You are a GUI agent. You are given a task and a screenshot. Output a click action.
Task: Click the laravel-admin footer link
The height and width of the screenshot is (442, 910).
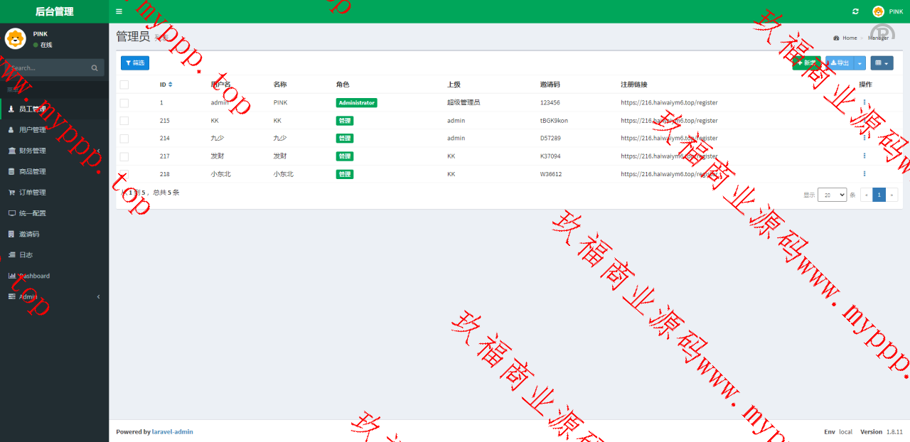pos(172,431)
